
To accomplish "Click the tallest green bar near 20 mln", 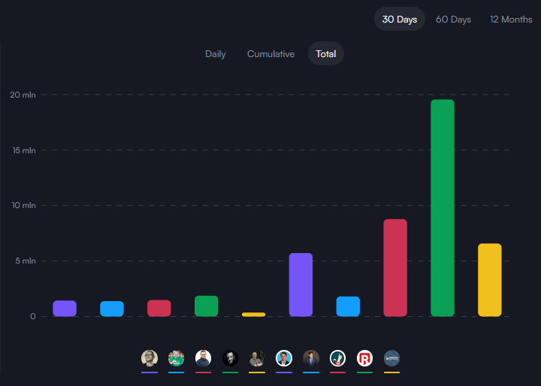I will click(x=443, y=208).
